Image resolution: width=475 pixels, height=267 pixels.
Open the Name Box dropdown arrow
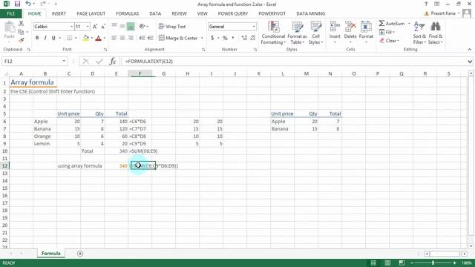(x=64, y=61)
